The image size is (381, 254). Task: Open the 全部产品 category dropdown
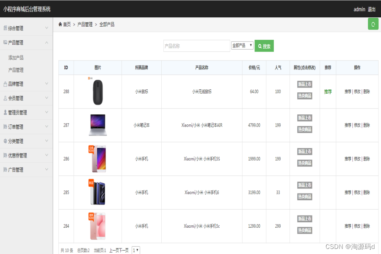242,45
